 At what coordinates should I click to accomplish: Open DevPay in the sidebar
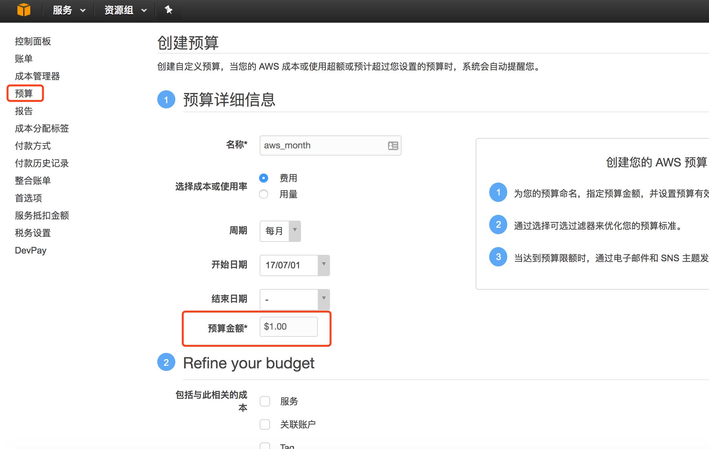click(31, 250)
